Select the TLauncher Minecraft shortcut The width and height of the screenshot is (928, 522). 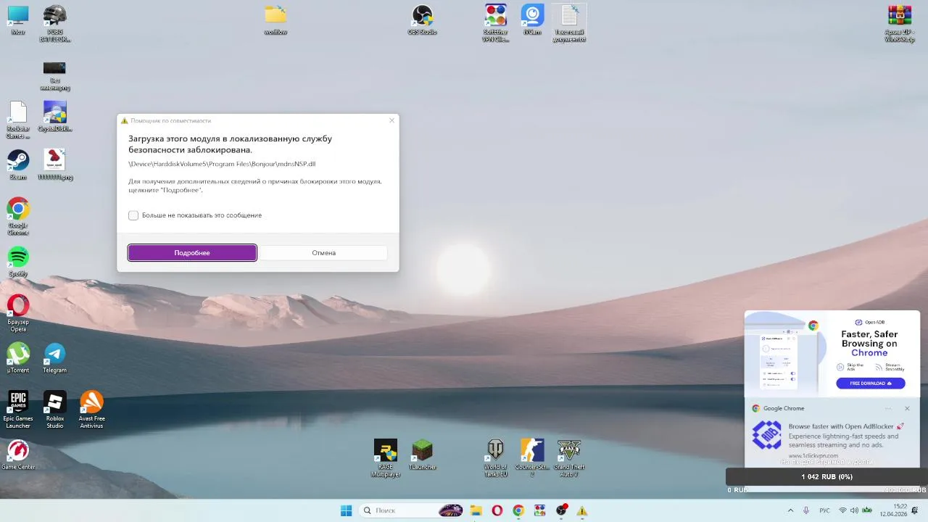click(423, 455)
